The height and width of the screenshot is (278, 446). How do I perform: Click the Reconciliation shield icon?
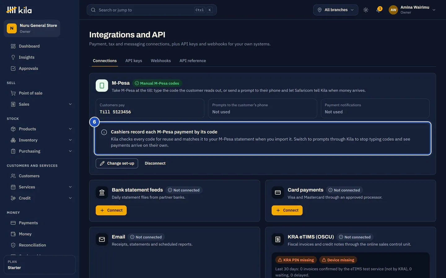(13, 245)
